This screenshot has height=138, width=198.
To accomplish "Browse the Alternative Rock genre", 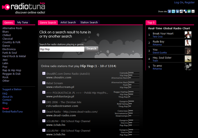I will click(12, 28).
